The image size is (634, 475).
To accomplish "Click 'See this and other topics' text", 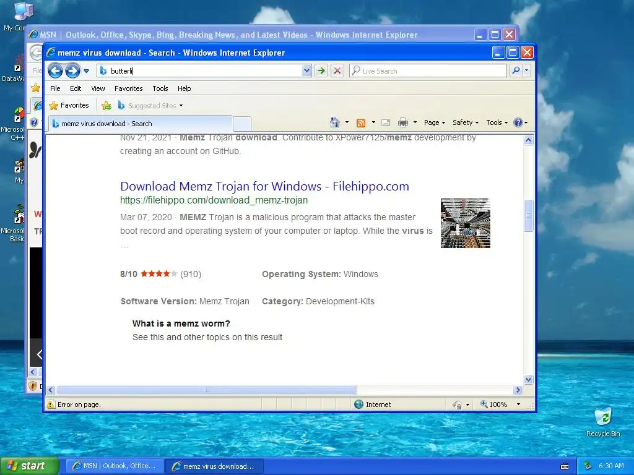I will [207, 337].
